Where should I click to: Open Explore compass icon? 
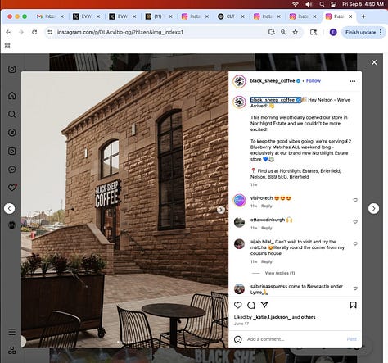pyautogui.click(x=11, y=133)
